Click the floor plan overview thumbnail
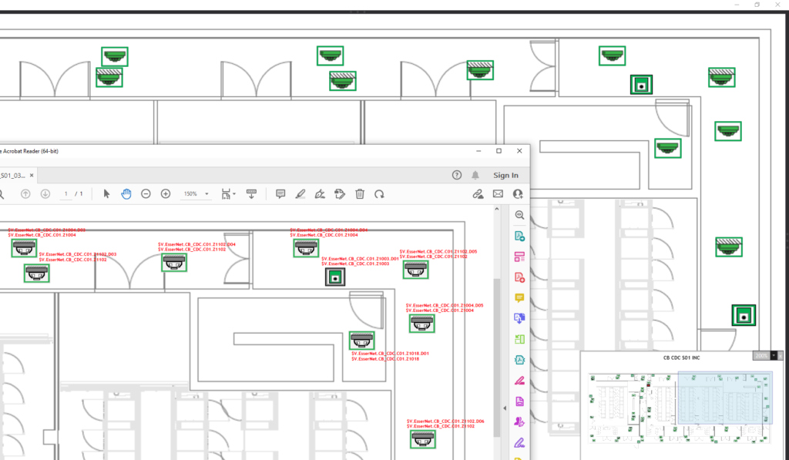 coord(680,406)
